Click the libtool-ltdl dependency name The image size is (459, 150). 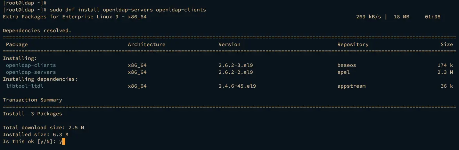coord(25,86)
